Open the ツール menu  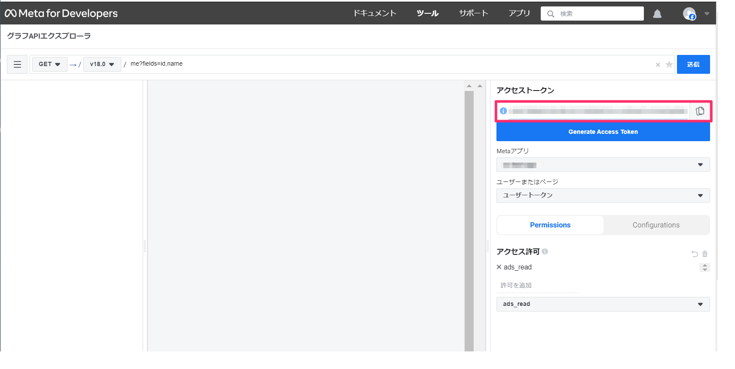pyautogui.click(x=428, y=13)
